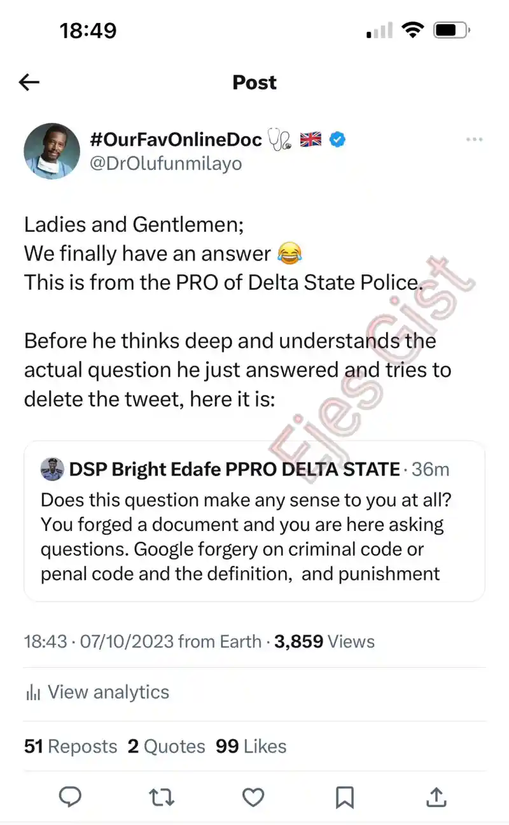Open the quoted tweet's profile avatar

[x=52, y=469]
